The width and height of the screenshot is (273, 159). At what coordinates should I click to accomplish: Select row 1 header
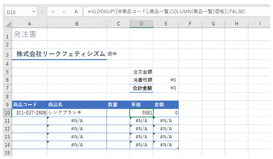click(x=7, y=34)
